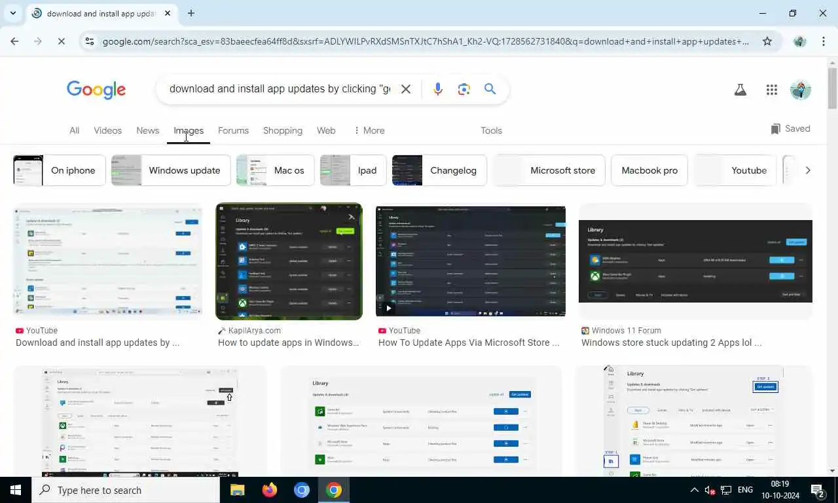Open 'Windows store stuck updating 2 Apps' link

tap(672, 343)
